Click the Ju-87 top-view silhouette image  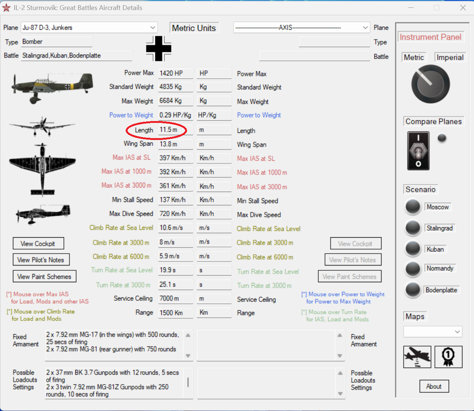tap(42, 168)
